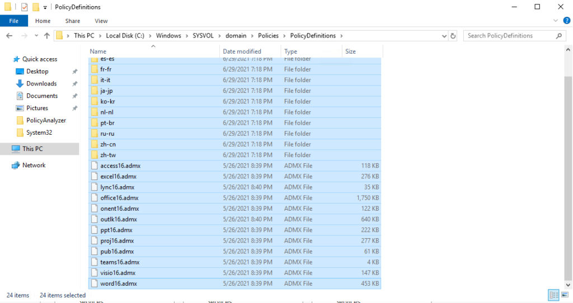Open Downloads in the navigation pane
Viewport: 573px width, 303px height.
coord(41,84)
